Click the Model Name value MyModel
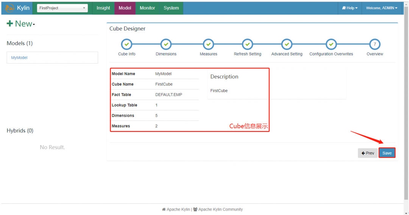409x215 pixels. pyautogui.click(x=163, y=74)
